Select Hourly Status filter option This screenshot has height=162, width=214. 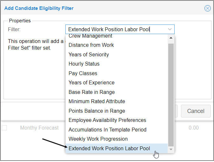click(x=84, y=64)
